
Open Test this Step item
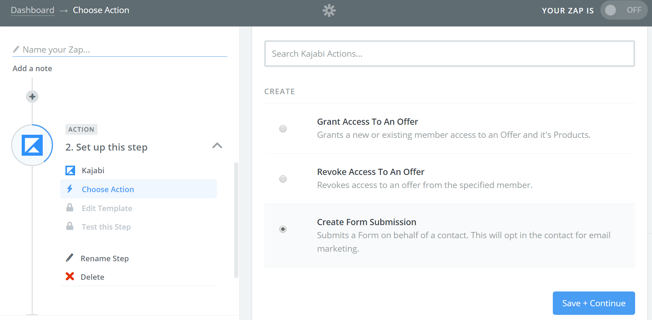[x=138, y=227]
